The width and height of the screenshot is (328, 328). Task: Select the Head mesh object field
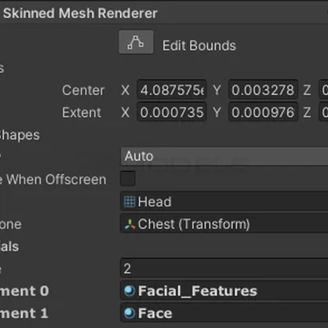coord(224,202)
